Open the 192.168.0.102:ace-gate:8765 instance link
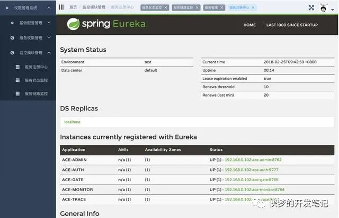 tap(252, 179)
